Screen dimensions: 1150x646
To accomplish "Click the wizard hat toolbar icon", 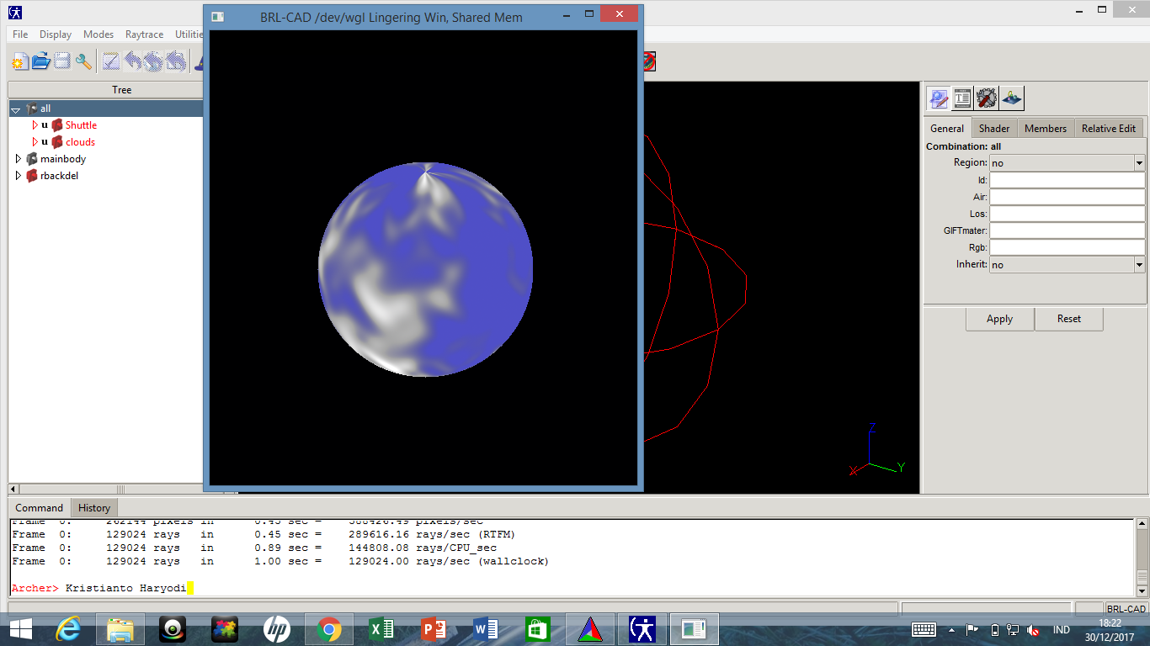I will tap(199, 61).
